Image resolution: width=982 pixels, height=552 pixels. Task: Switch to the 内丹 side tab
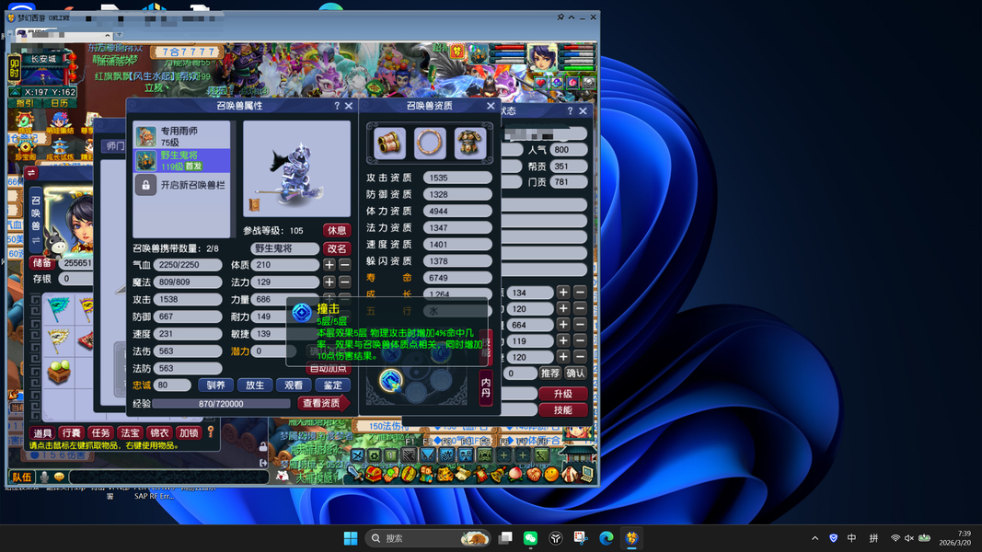coord(486,387)
